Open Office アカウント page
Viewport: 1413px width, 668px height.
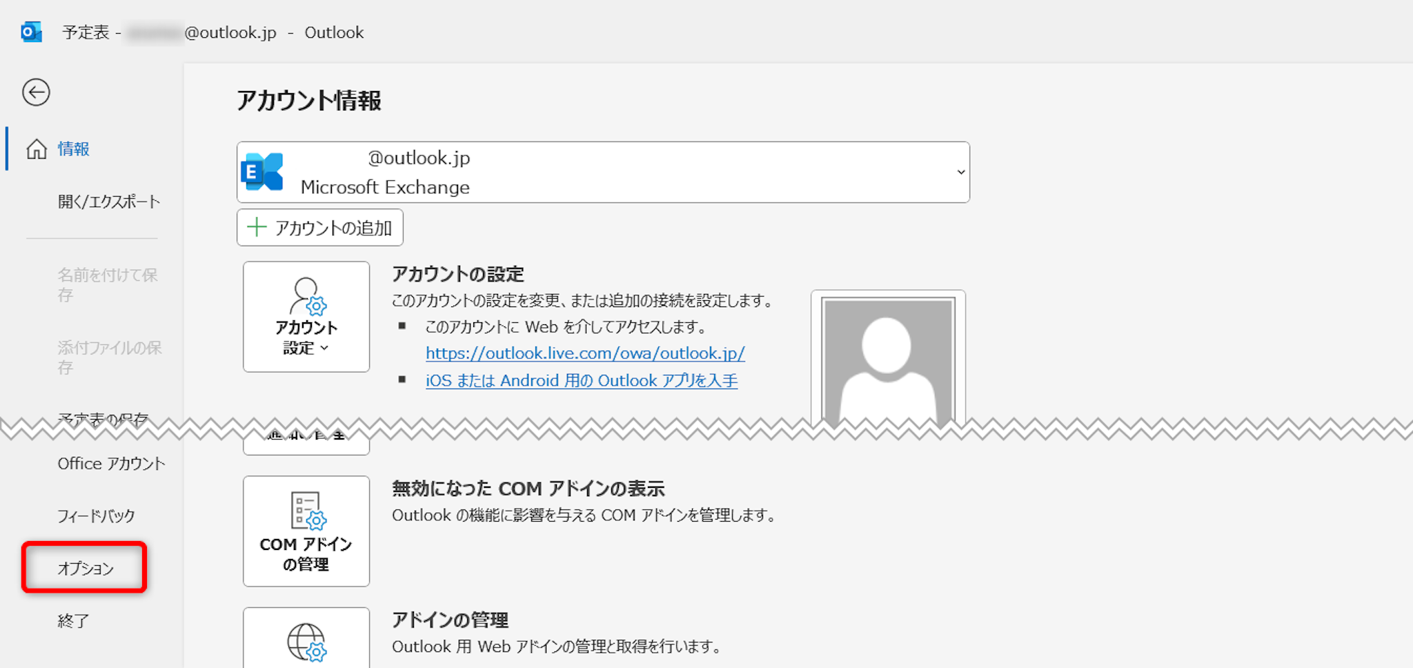coord(111,464)
